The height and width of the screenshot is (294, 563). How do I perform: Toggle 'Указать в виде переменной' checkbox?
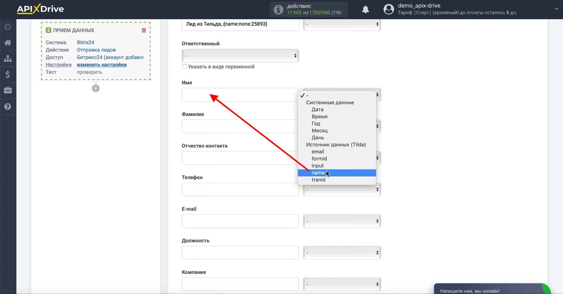(184, 66)
